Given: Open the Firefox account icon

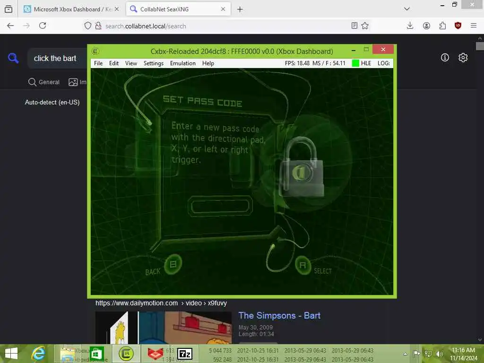Looking at the screenshot, I should (x=426, y=26).
